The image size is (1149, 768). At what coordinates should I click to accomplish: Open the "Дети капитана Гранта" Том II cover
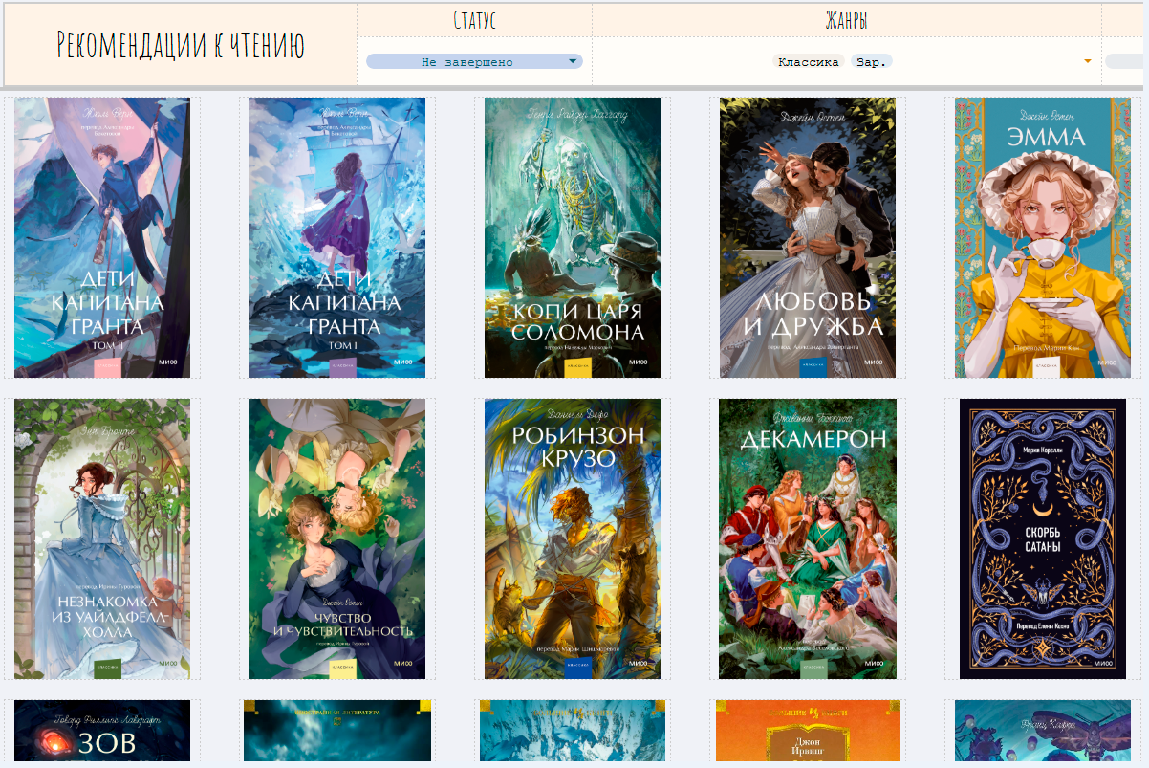pos(102,238)
